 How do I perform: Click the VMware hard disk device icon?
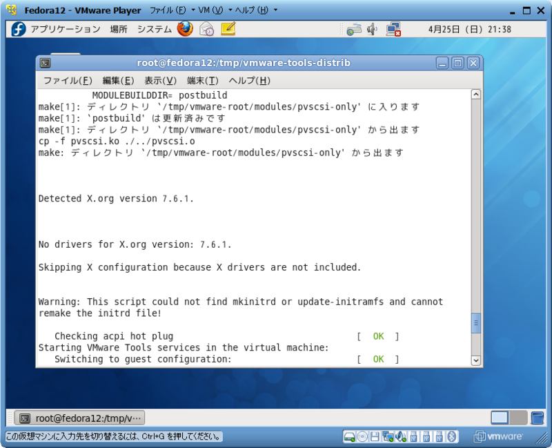pos(349,437)
